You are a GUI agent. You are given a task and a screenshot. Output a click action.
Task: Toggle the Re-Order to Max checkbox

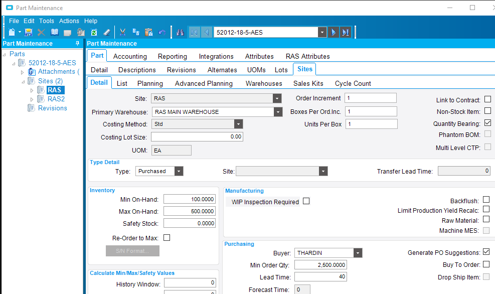pos(167,237)
